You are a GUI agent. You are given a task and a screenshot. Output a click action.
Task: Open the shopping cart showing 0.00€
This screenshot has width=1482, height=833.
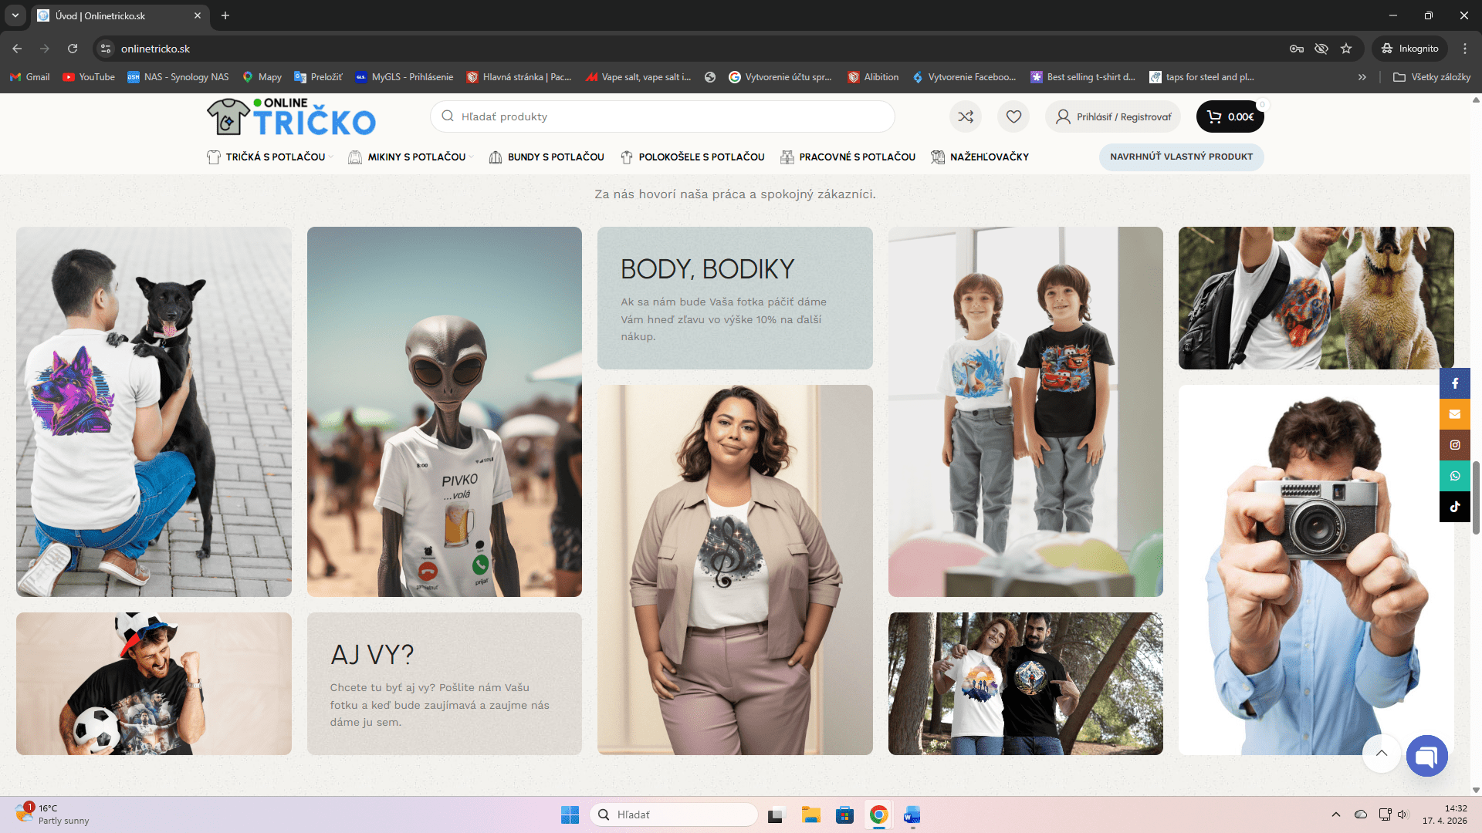coord(1230,116)
